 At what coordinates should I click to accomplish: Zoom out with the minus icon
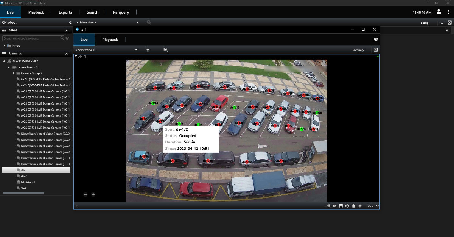tap(85, 194)
